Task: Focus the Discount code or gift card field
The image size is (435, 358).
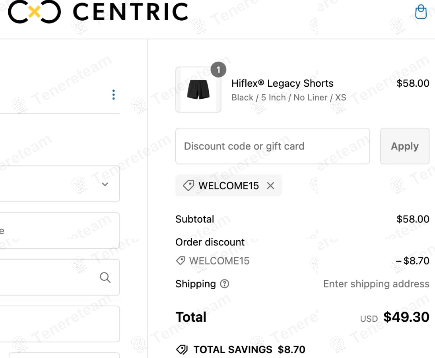Action: [272, 146]
